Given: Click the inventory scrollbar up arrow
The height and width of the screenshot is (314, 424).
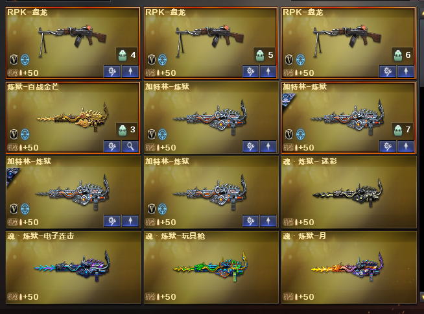Looking at the screenshot, I should [422, 14].
